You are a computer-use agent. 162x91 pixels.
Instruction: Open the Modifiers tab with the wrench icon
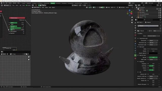click(135, 43)
